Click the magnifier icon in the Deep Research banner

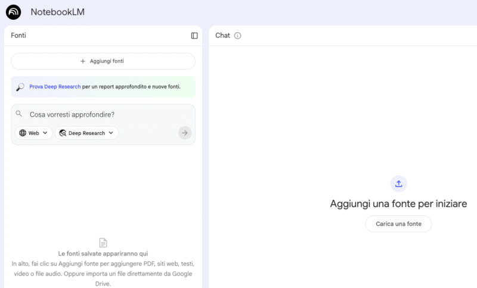click(20, 87)
